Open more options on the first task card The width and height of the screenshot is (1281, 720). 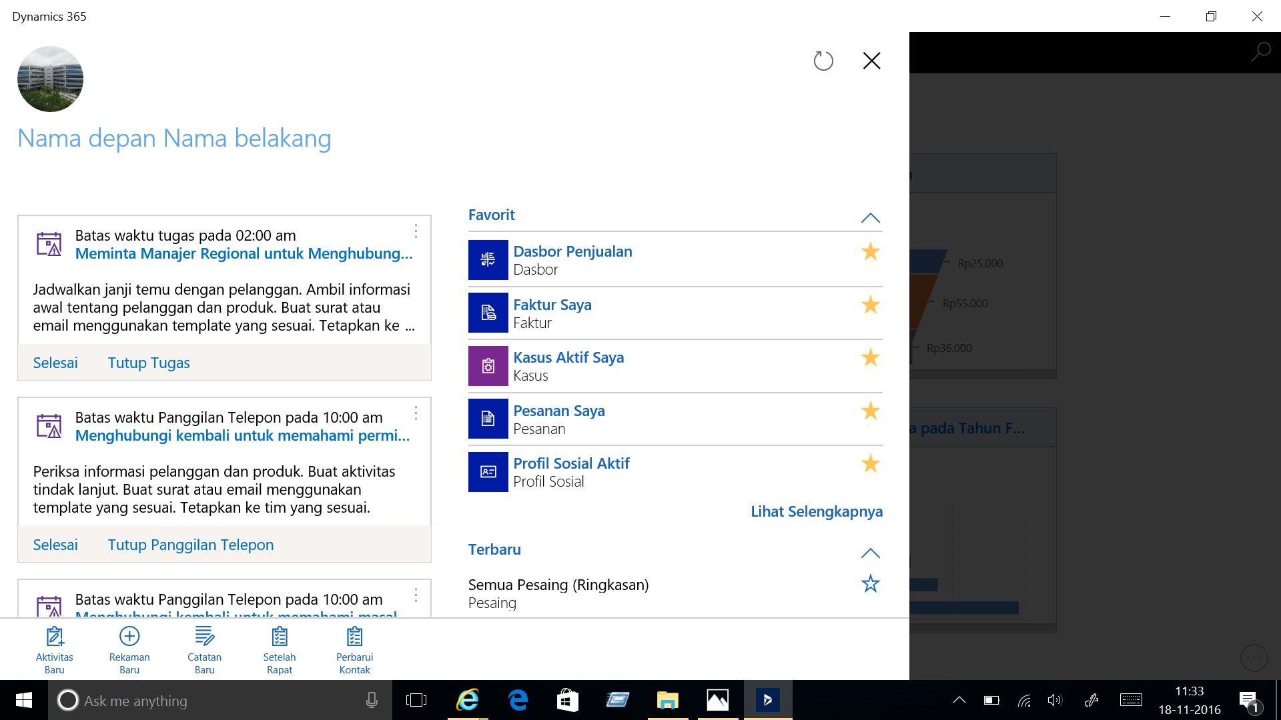pos(416,231)
